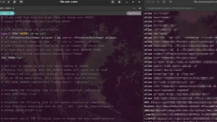Image resolution: width=217 pixels, height=122 pixels.
Task: Close the nvim terminal pane
Action: (x=140, y=8)
